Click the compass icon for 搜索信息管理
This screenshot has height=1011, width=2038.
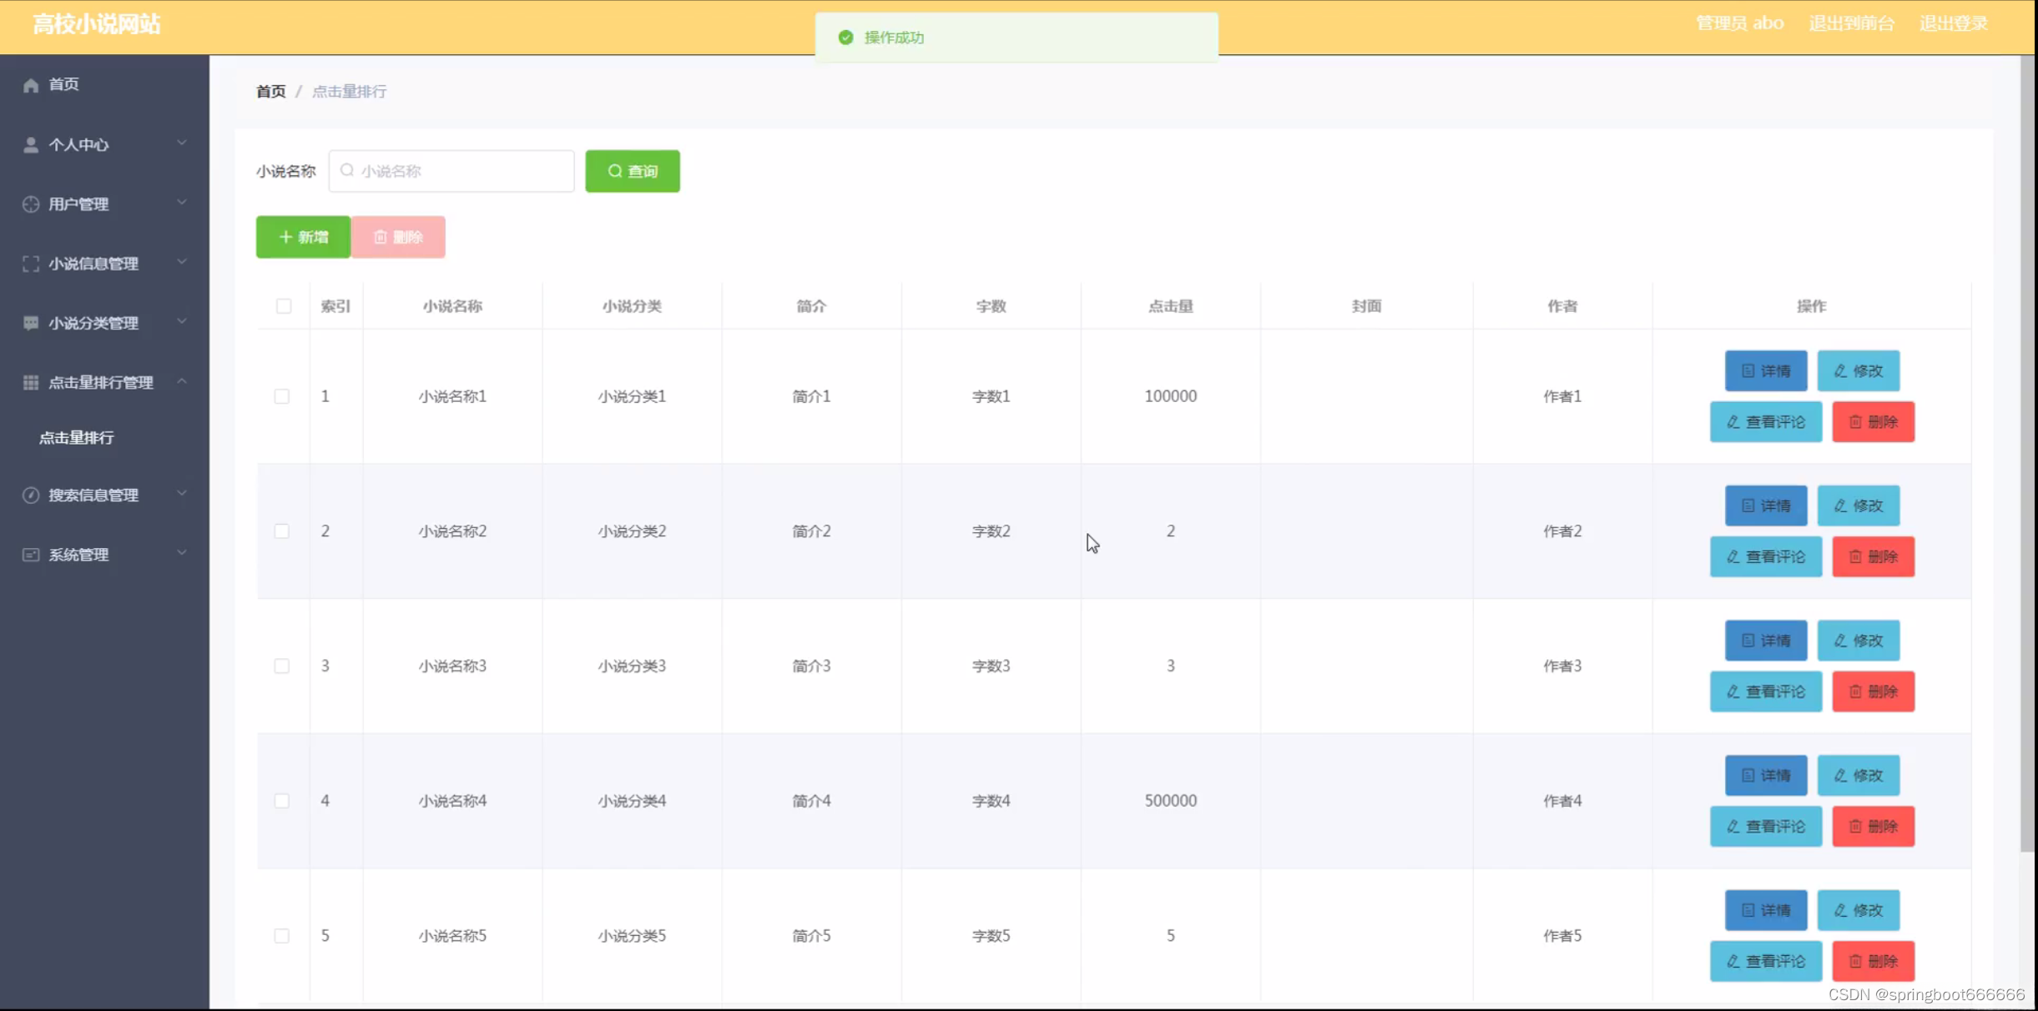click(x=31, y=495)
